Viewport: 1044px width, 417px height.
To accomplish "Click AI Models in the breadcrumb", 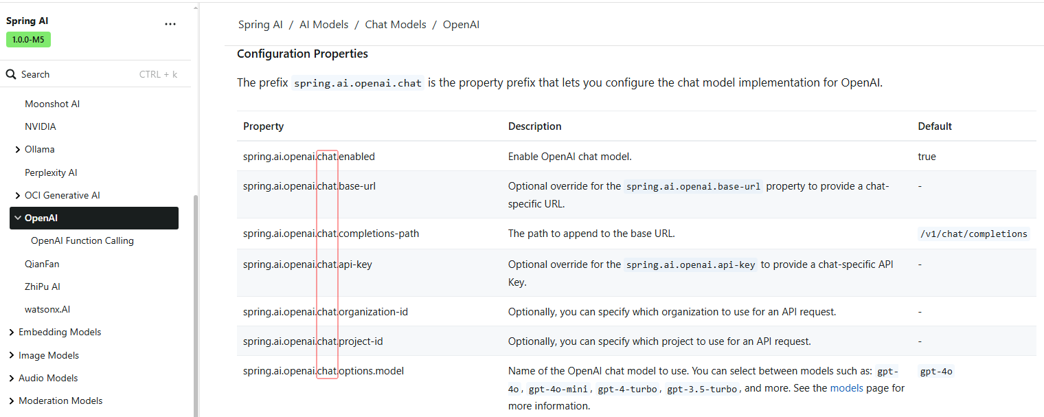I will pyautogui.click(x=324, y=25).
